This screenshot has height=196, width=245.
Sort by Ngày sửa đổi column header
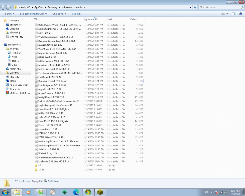pyautogui.click(x=95, y=19)
